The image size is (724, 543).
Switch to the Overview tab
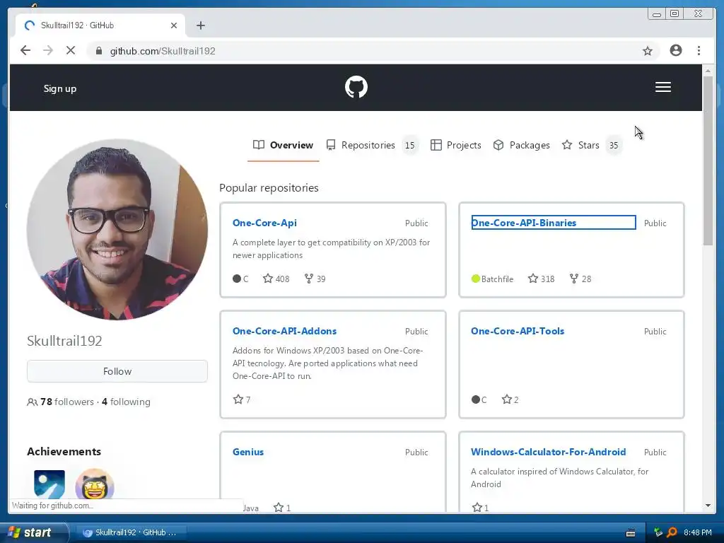pyautogui.click(x=283, y=146)
